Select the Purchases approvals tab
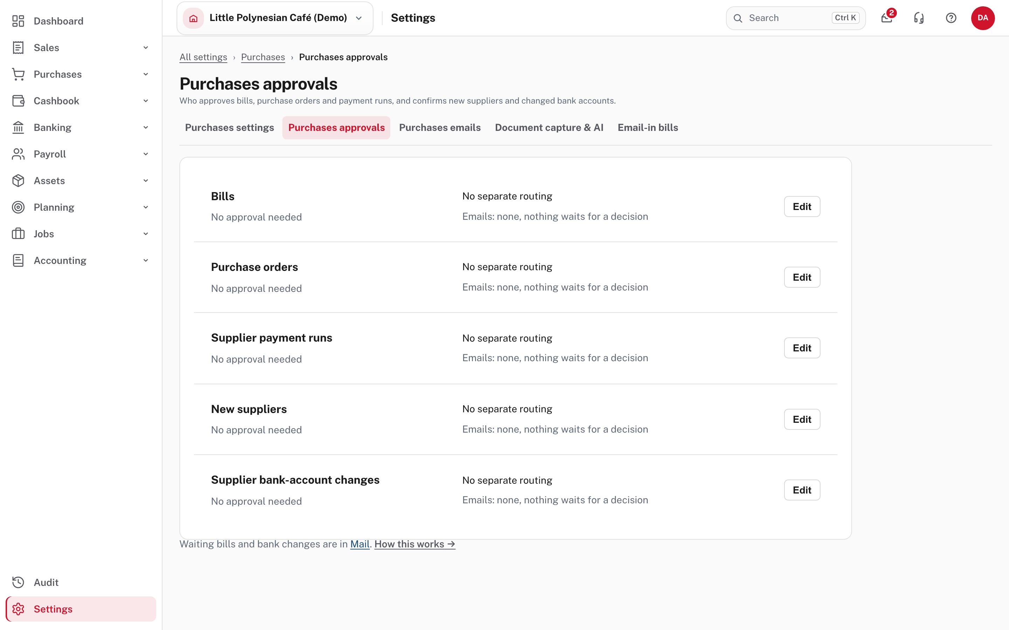Image resolution: width=1009 pixels, height=630 pixels. pyautogui.click(x=336, y=127)
